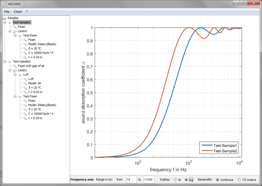
Task: Click the Layers icon under Test-Sample2
Action: (x=15, y=70)
